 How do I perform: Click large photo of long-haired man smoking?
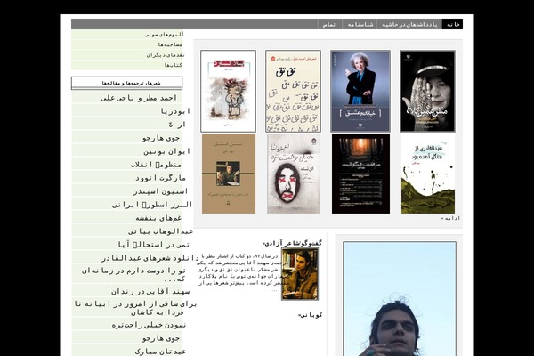tap(400, 299)
